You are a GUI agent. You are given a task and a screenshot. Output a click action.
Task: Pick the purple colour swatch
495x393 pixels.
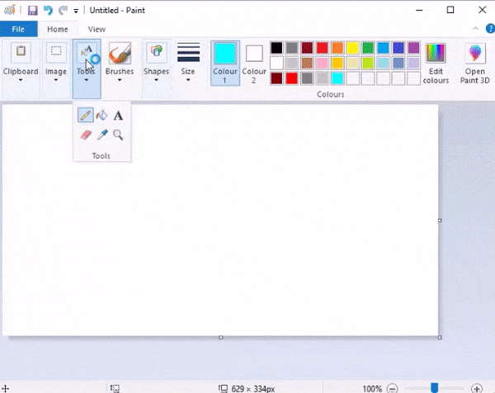413,48
